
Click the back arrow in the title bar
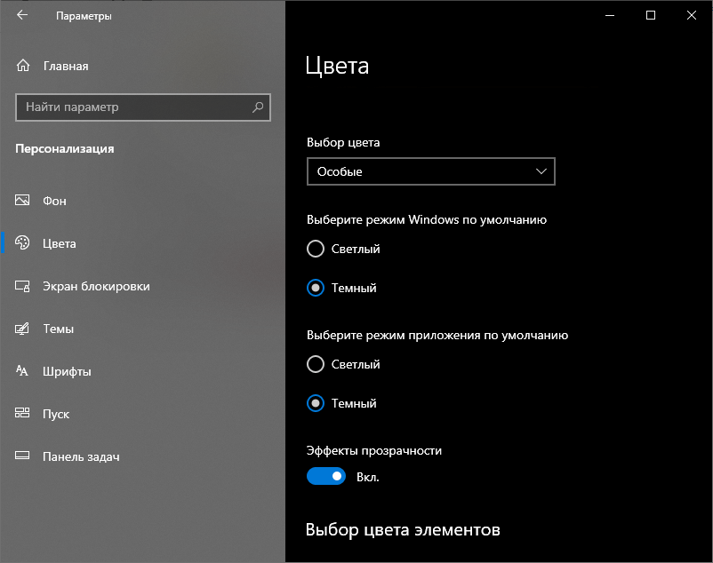click(22, 15)
